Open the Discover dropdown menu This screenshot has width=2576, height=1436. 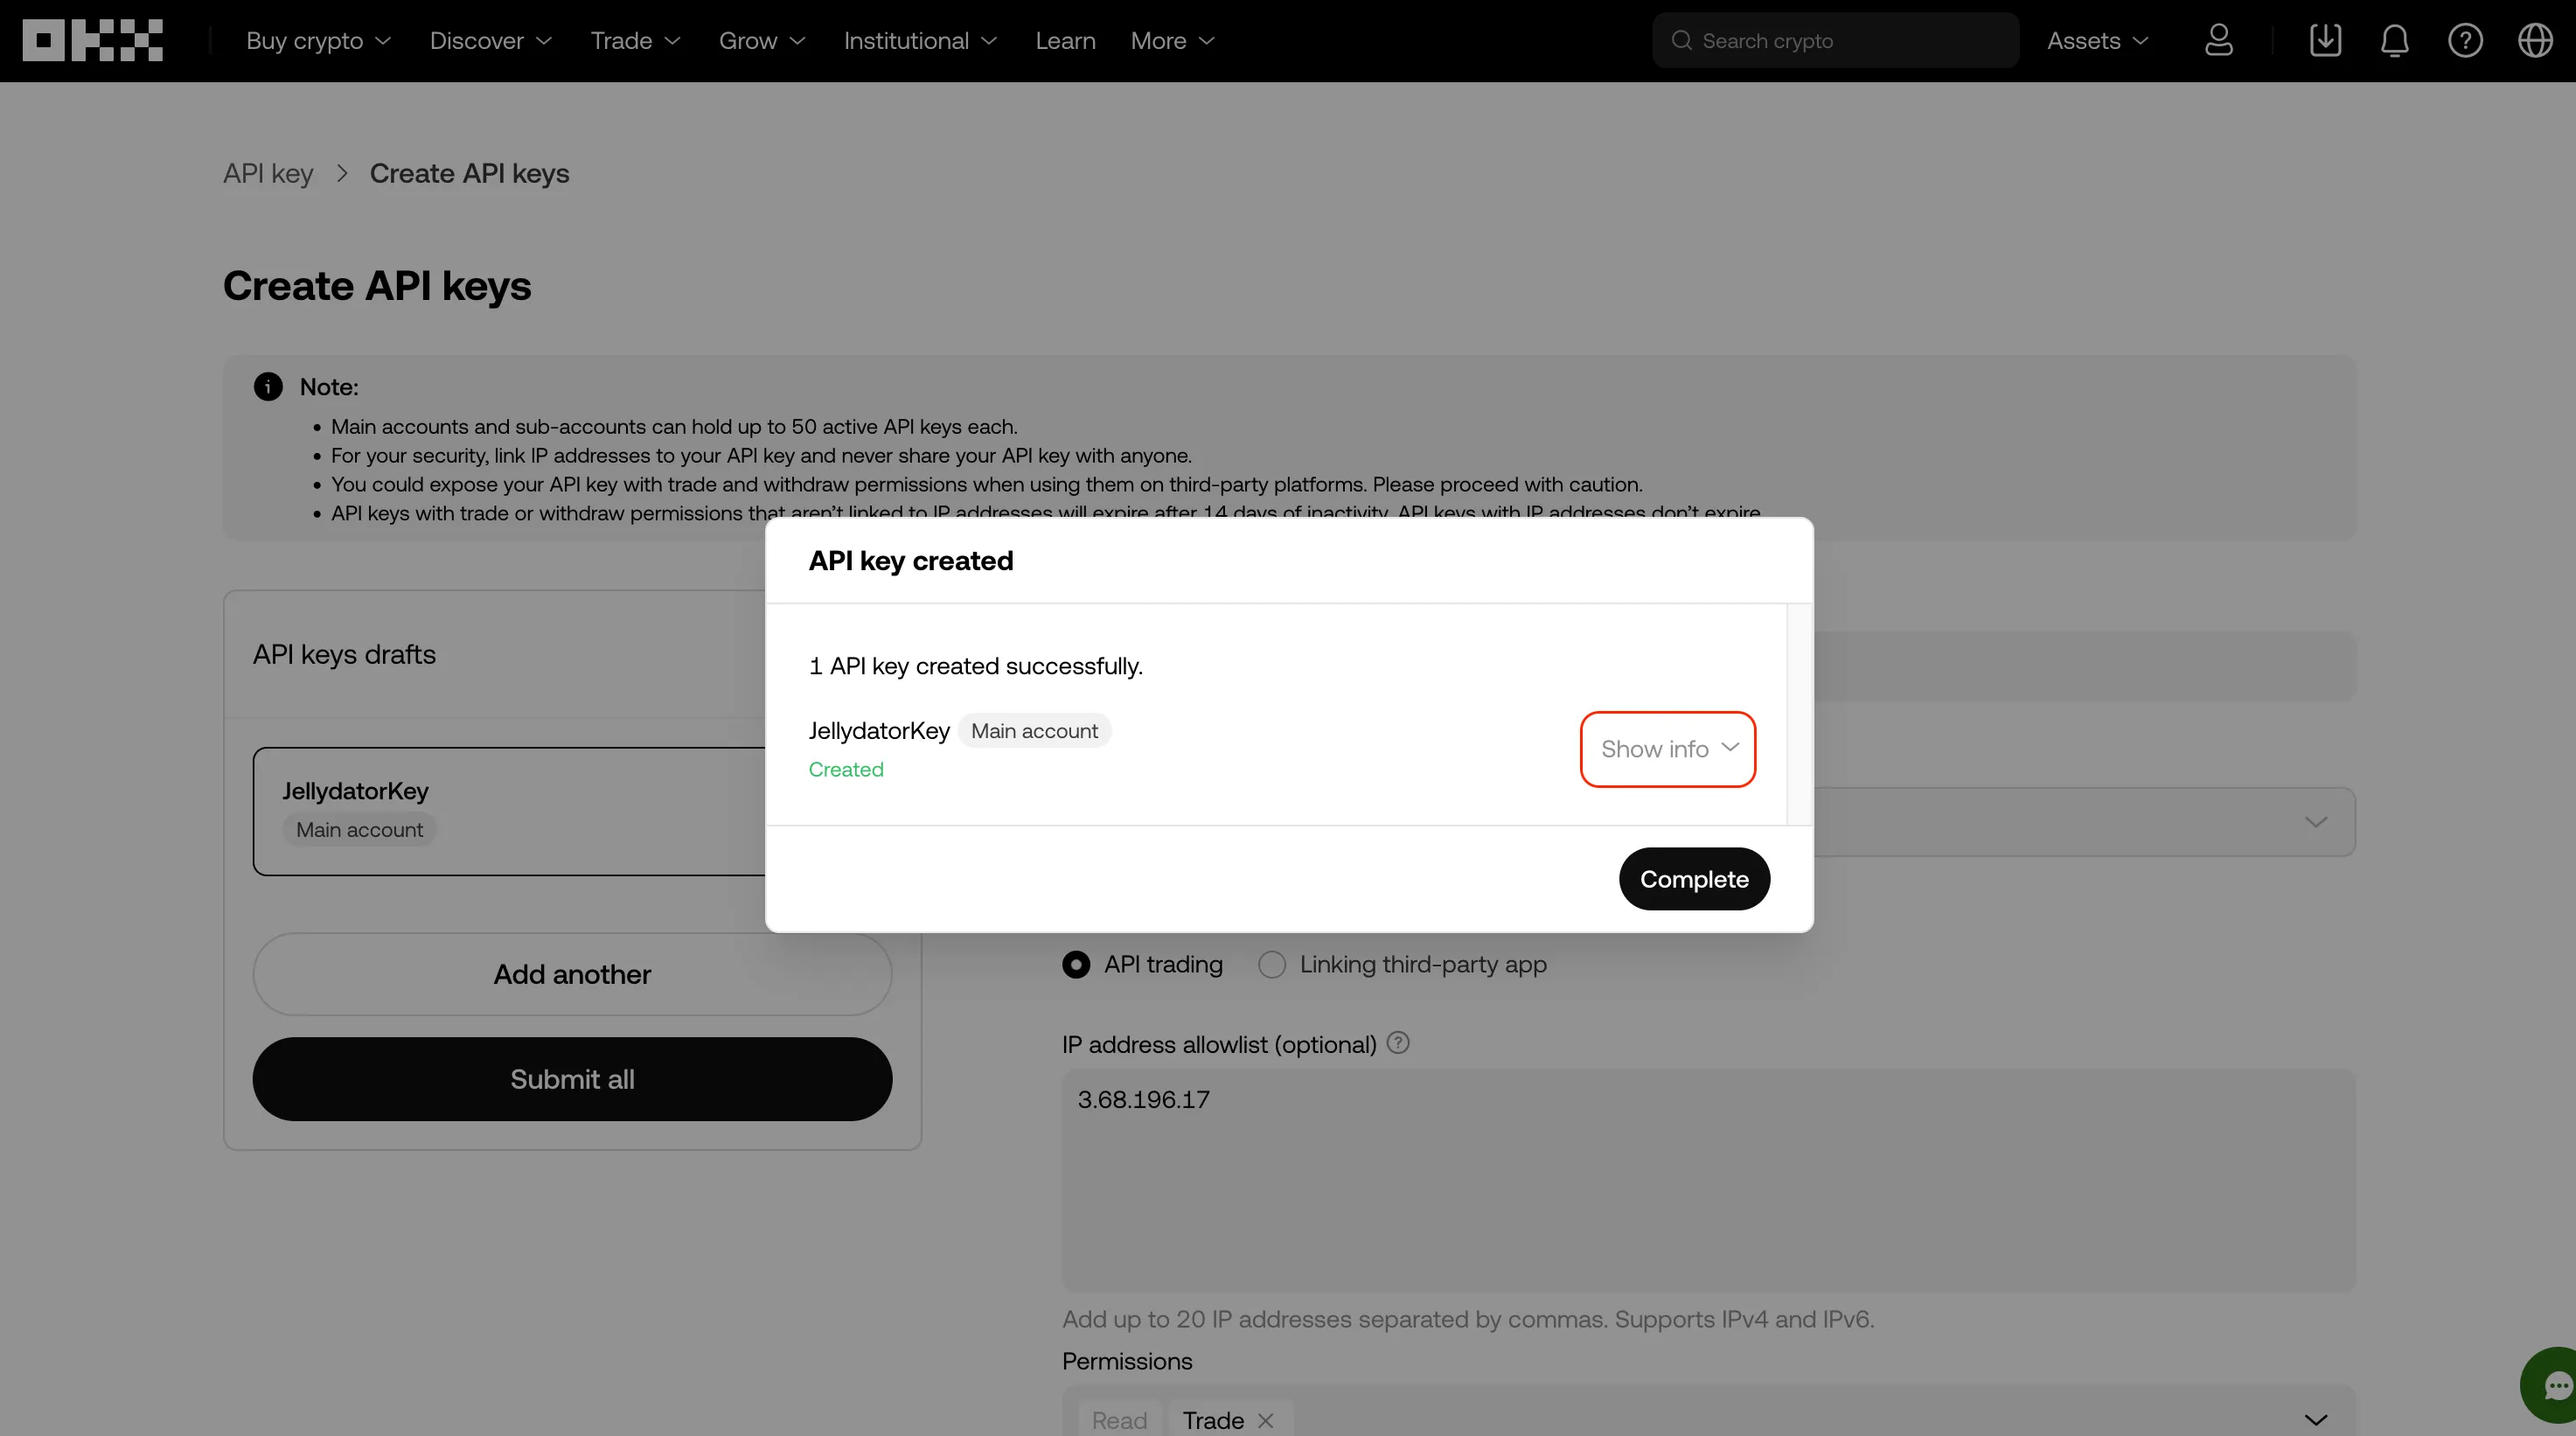(x=490, y=40)
